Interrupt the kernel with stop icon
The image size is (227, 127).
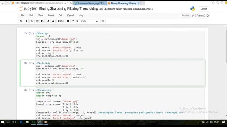tap(68, 21)
